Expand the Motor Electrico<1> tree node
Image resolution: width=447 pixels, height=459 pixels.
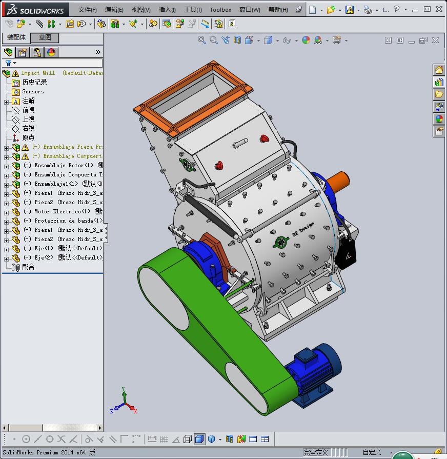6,212
